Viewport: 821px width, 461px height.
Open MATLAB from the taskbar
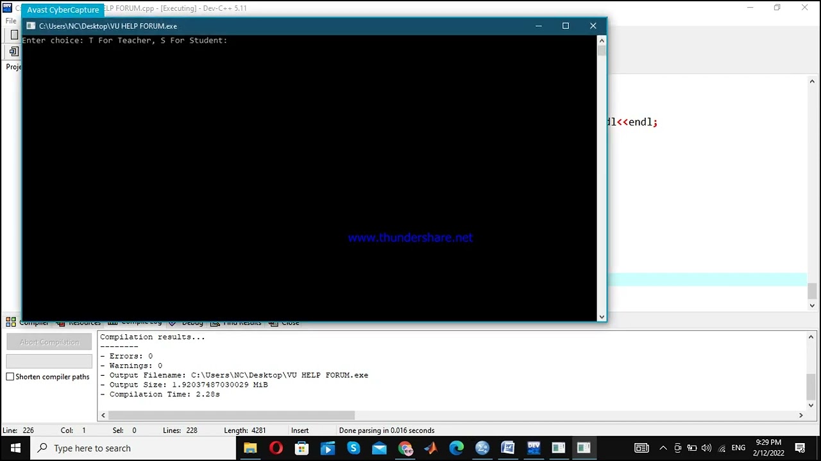(x=430, y=448)
